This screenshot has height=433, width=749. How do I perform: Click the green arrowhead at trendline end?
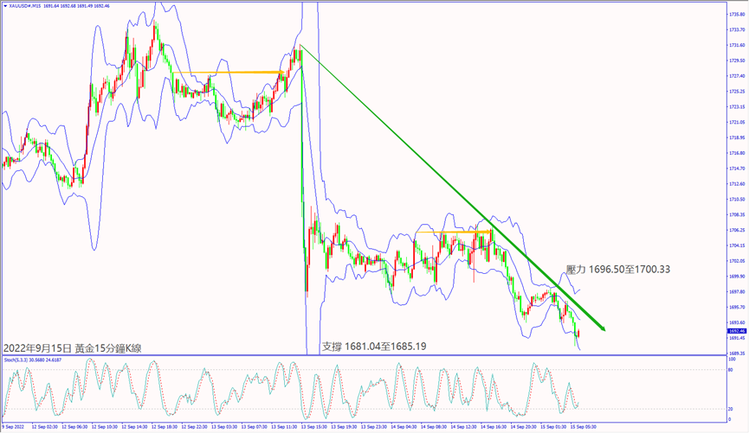pos(600,327)
